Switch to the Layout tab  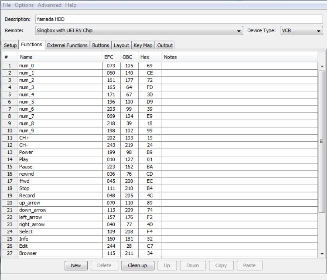(x=121, y=45)
